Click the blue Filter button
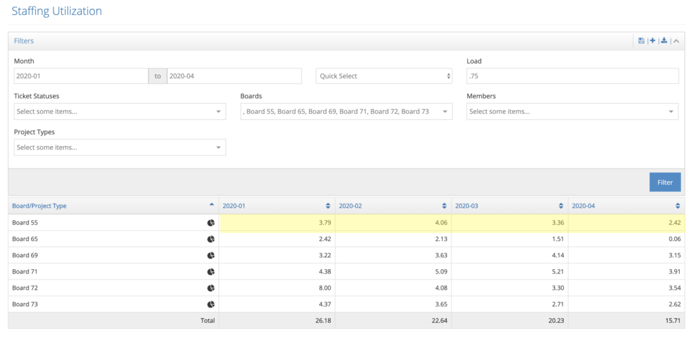 tap(666, 182)
